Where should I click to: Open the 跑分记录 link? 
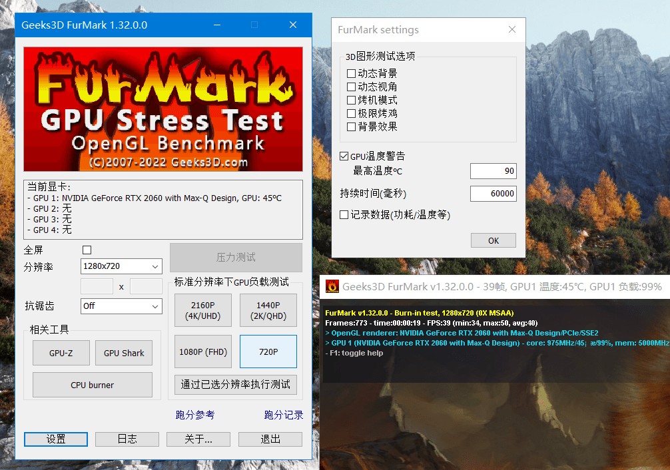[x=284, y=415]
